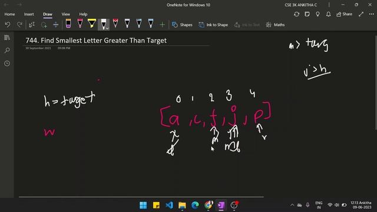Switch to the View tab
The image size is (377, 212).
[65, 14]
